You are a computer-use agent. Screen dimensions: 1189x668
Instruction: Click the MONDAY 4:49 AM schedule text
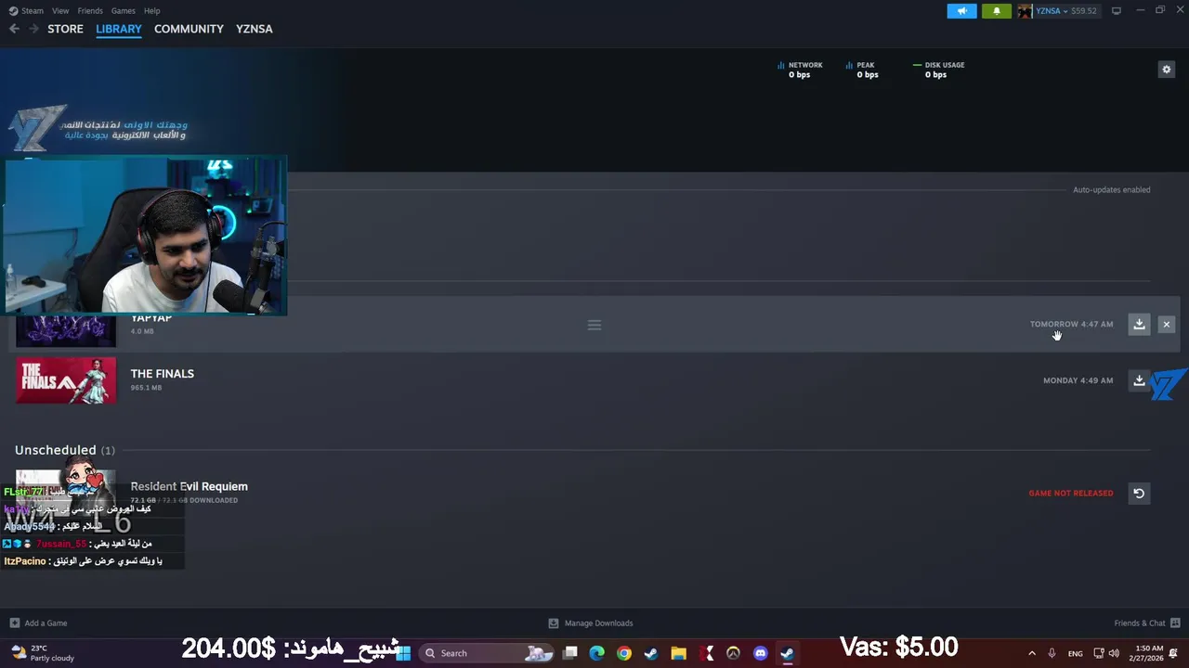tap(1078, 380)
